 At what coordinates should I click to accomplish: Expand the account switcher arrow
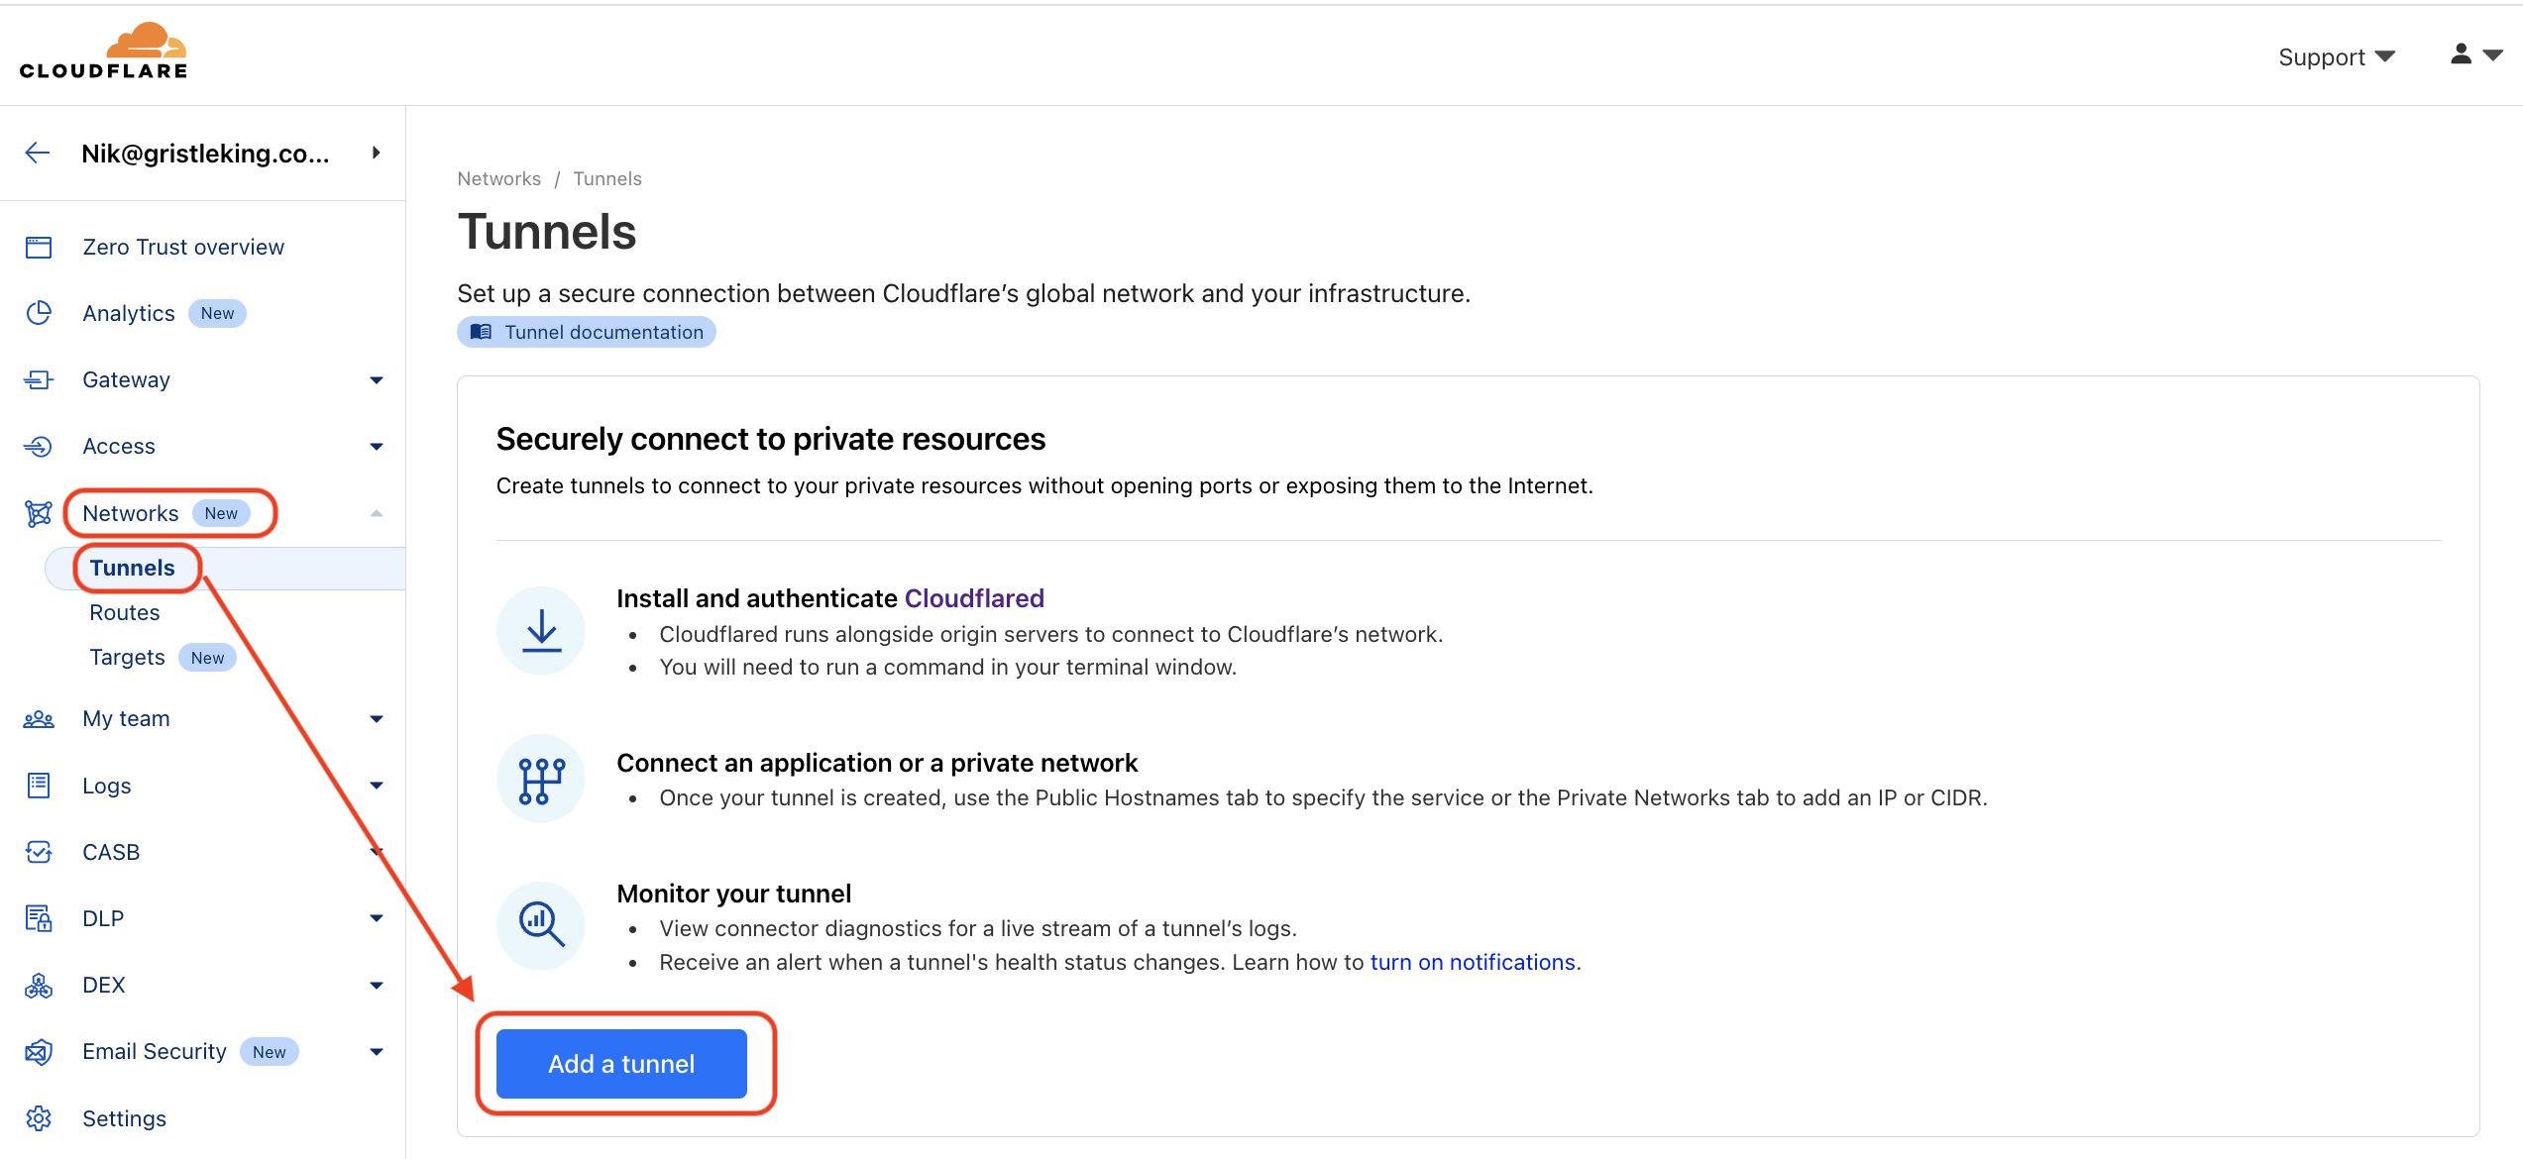[x=377, y=153]
